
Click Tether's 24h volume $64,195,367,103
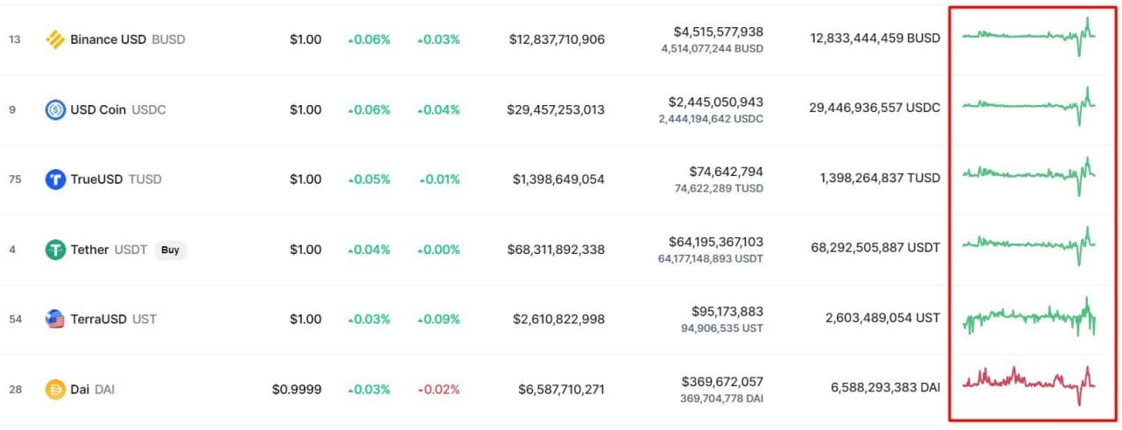pyautogui.click(x=716, y=242)
